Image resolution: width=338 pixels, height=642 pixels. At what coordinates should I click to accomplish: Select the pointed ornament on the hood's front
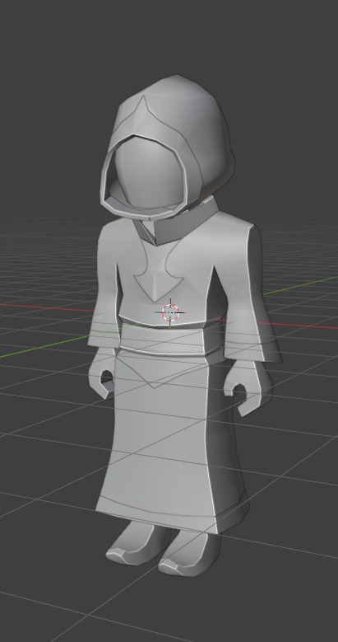point(143,114)
